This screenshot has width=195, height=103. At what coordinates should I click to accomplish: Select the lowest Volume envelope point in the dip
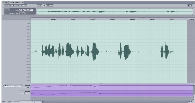coord(95,87)
